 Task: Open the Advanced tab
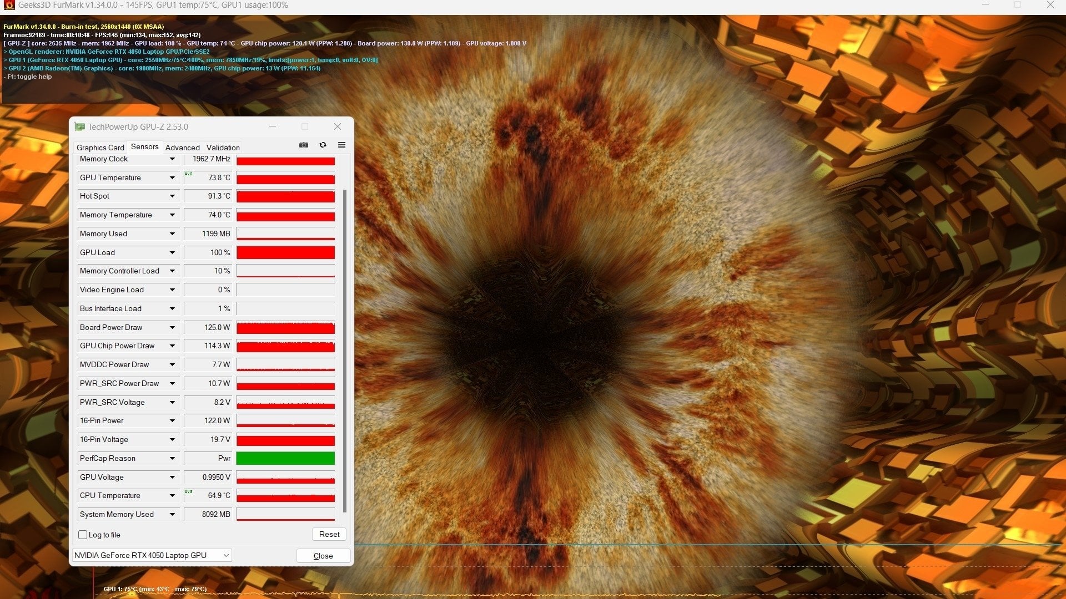[182, 148]
